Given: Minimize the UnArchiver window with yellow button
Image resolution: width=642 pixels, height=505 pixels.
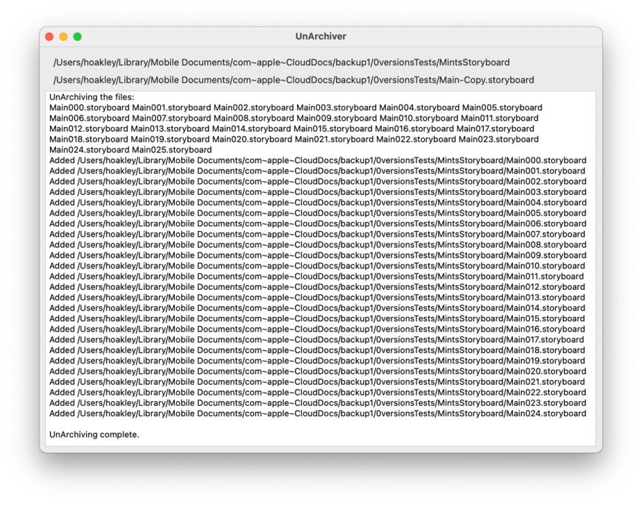Looking at the screenshot, I should click(64, 37).
